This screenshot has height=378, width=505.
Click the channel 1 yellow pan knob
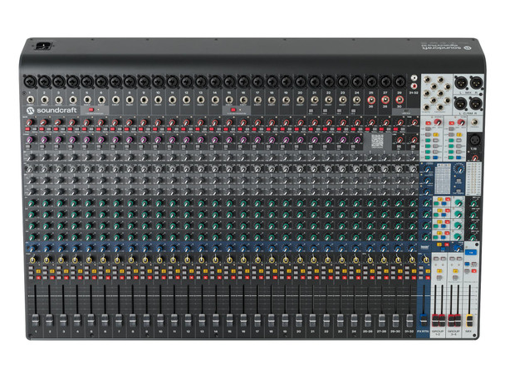[32, 259]
